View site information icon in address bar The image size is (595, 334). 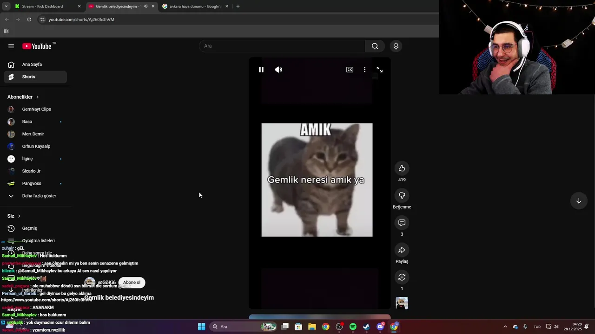tap(42, 19)
